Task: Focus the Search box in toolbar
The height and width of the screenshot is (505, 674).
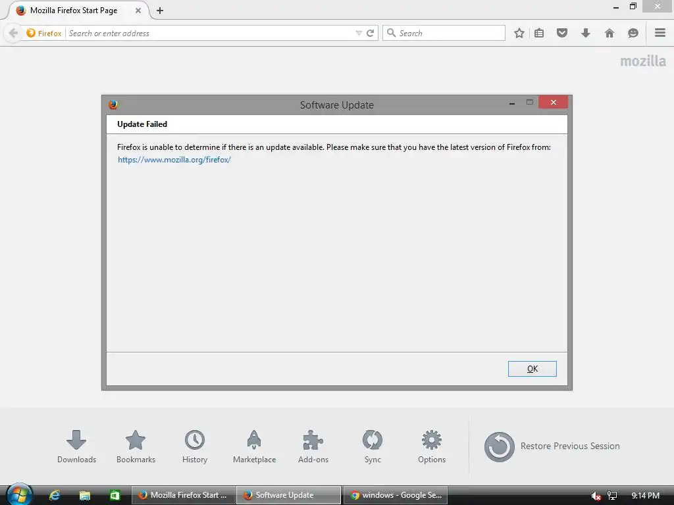Action: [444, 33]
